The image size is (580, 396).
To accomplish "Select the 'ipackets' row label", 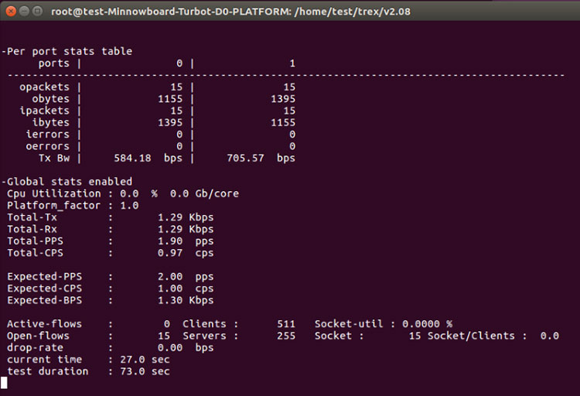I will 44,111.
